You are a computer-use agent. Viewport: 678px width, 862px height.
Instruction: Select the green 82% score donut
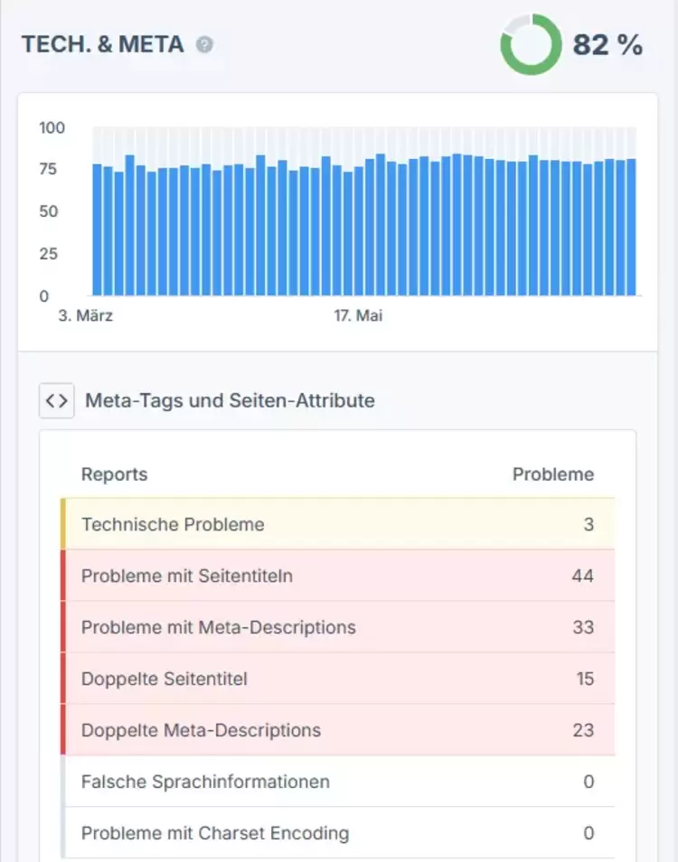point(531,42)
